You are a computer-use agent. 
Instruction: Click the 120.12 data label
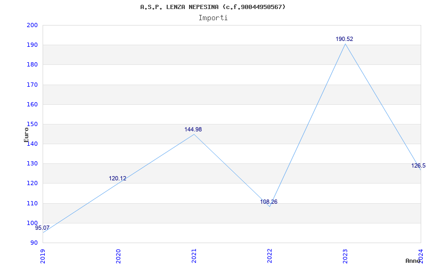click(x=117, y=179)
